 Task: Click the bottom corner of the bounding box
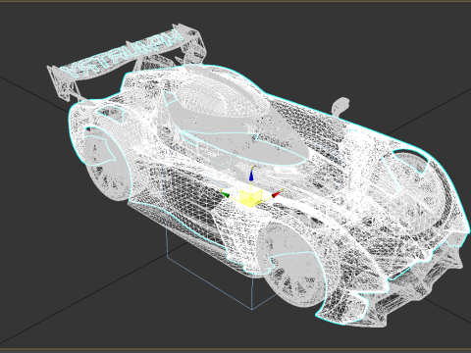[252, 309]
